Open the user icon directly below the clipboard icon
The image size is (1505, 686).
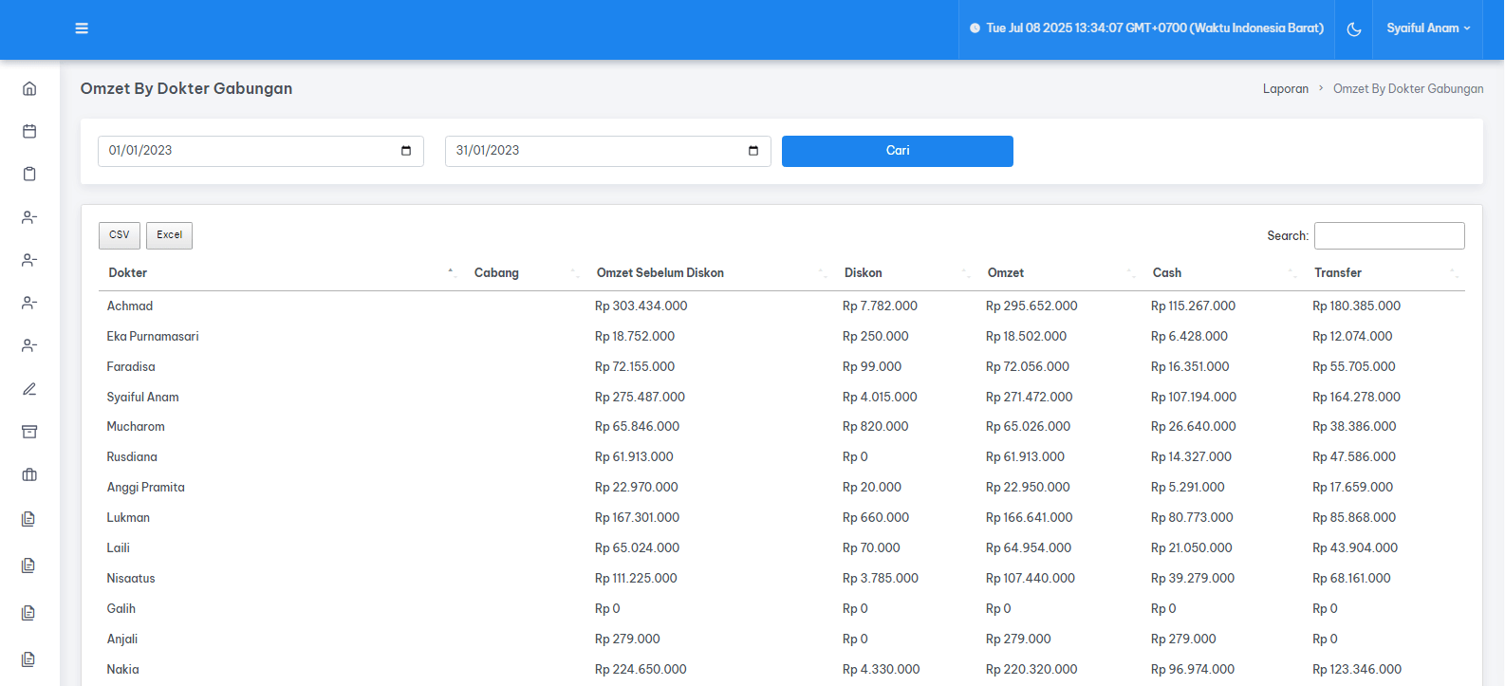[29, 217]
